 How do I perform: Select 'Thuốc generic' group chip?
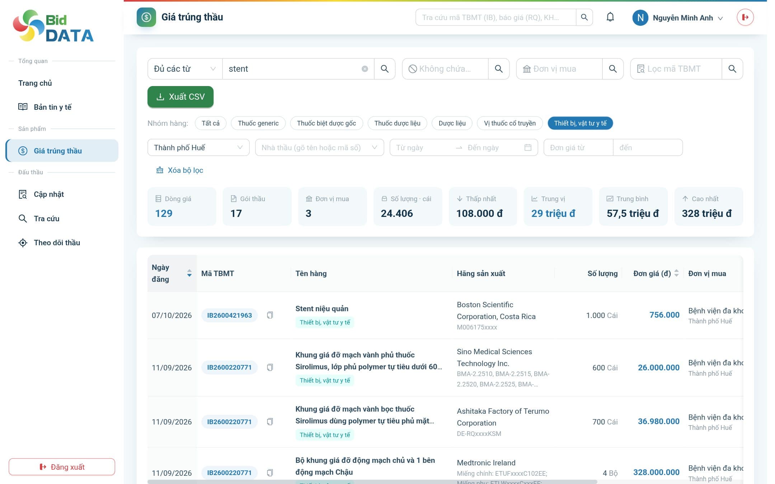(x=258, y=123)
